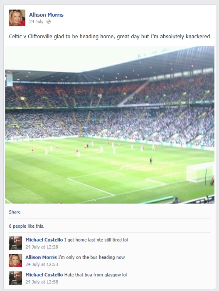Click the 24 July post date
This screenshot has width=219, height=291.
click(x=36, y=22)
